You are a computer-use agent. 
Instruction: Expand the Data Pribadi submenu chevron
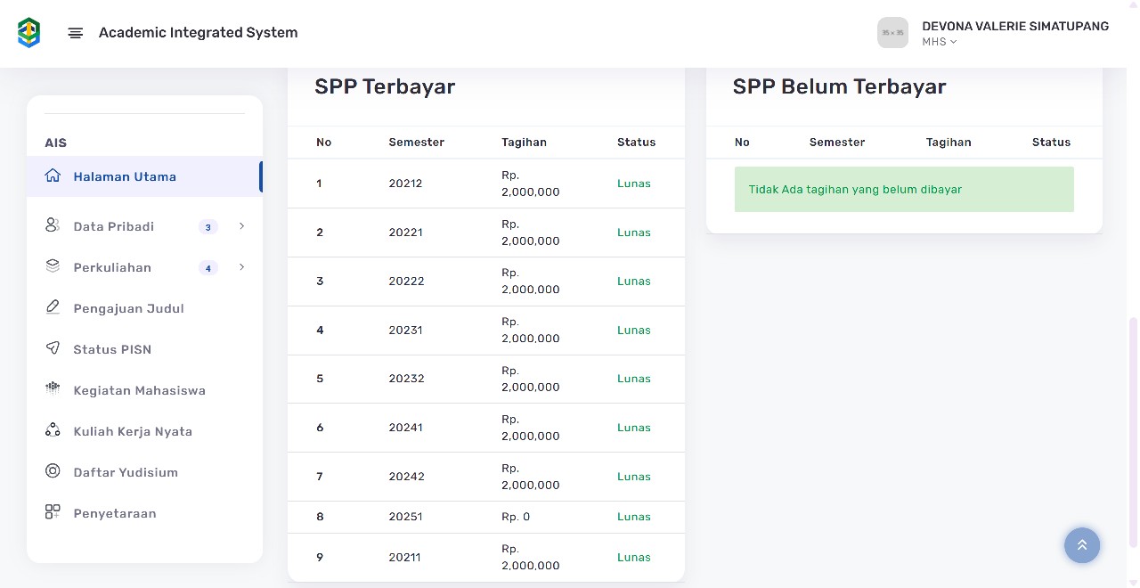click(x=241, y=226)
